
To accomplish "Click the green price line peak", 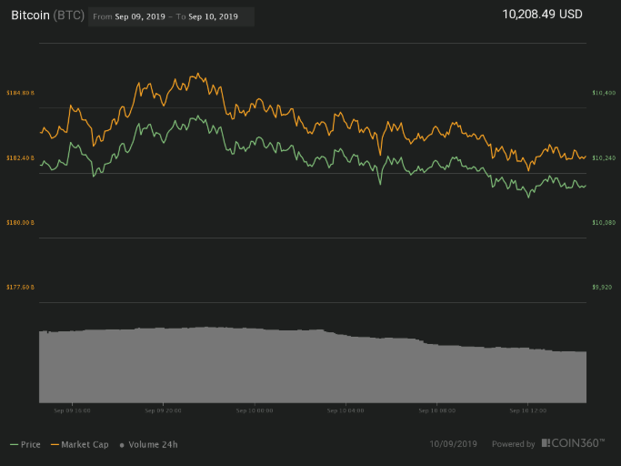I will pos(198,116).
